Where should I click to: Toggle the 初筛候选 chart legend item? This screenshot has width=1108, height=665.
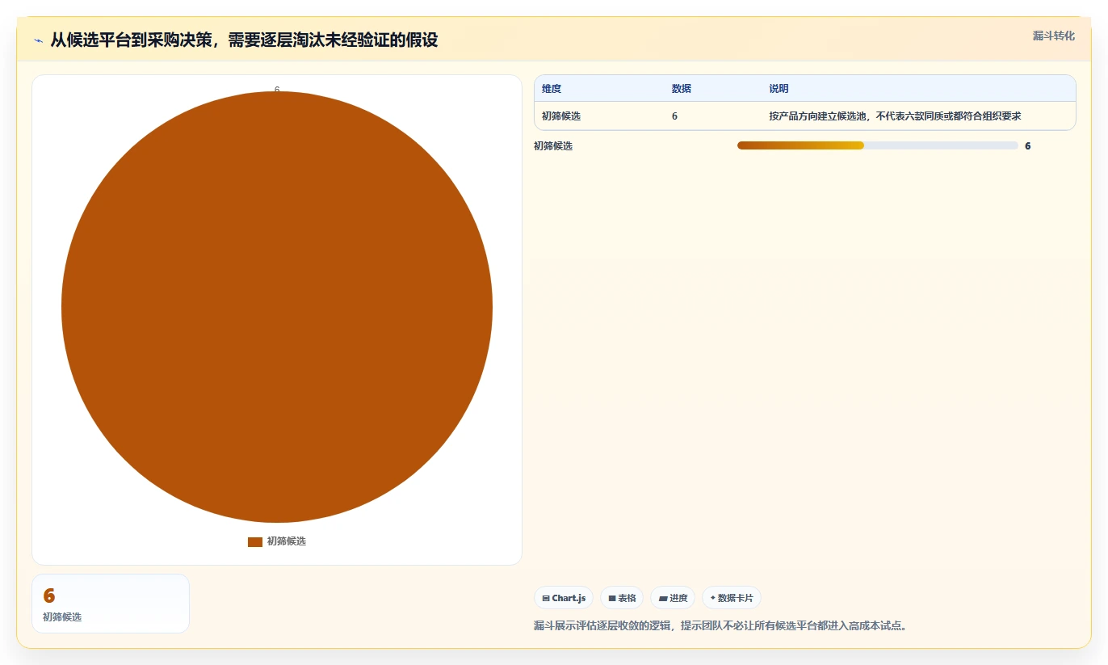pyautogui.click(x=277, y=541)
